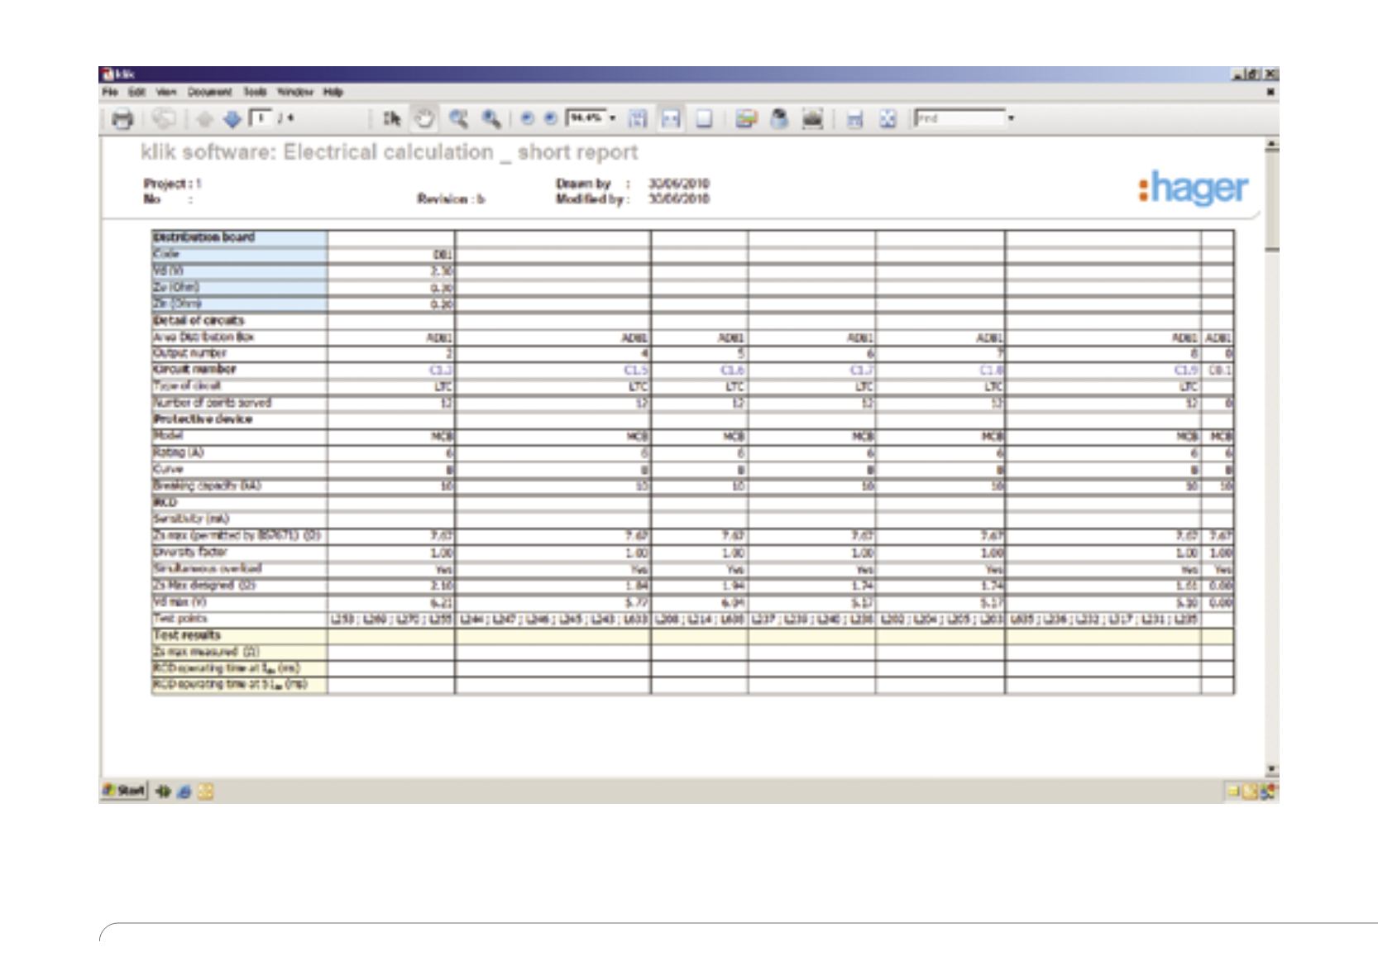Click the Print icon in toolbar
This screenshot has width=1378, height=971.
122,119
